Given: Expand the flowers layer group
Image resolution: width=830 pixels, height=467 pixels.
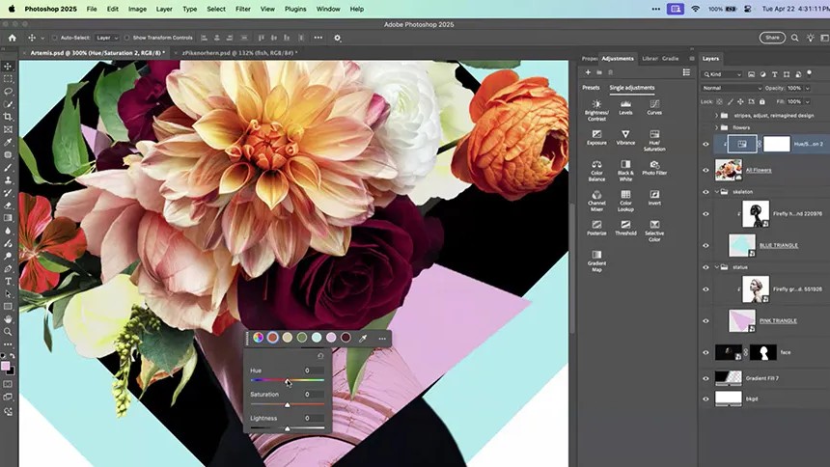Looking at the screenshot, I should click(x=716, y=127).
